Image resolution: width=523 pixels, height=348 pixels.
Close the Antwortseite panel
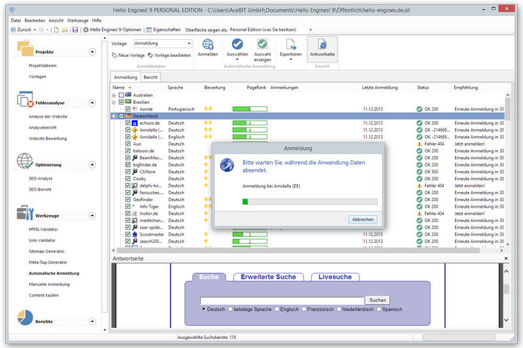[x=506, y=259]
